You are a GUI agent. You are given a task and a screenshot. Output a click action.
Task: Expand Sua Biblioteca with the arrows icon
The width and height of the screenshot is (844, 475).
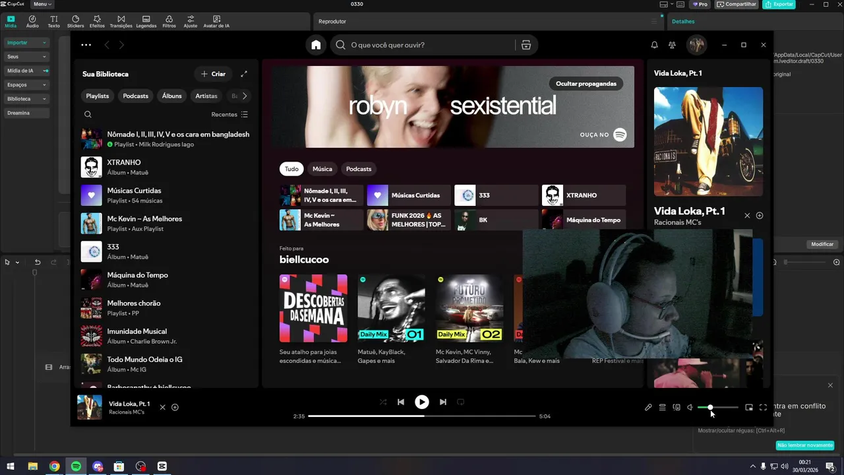coord(244,74)
